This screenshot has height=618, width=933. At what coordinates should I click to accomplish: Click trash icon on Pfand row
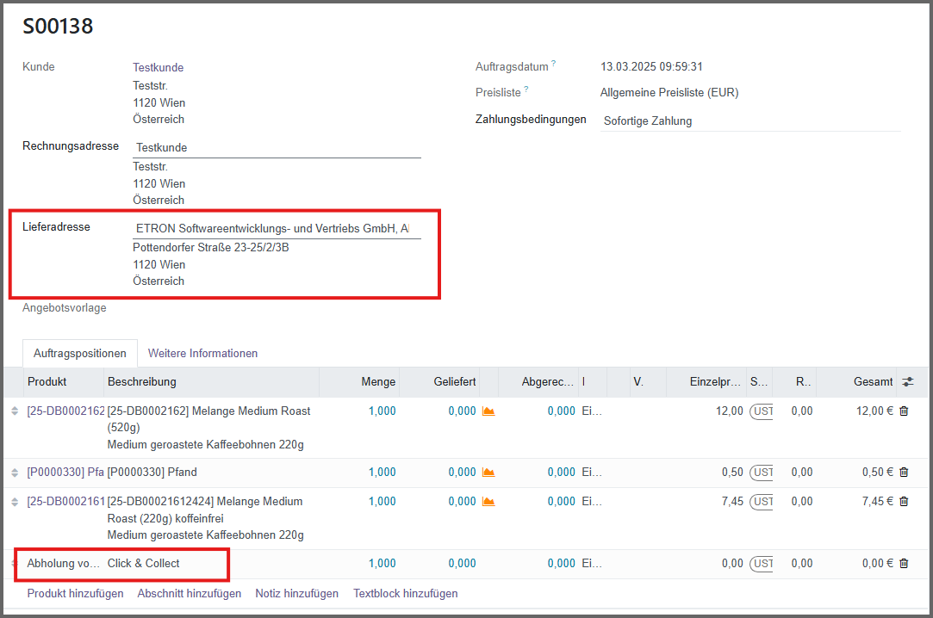tap(904, 473)
